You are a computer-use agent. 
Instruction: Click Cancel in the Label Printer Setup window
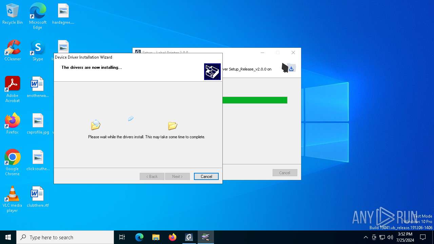(285, 173)
